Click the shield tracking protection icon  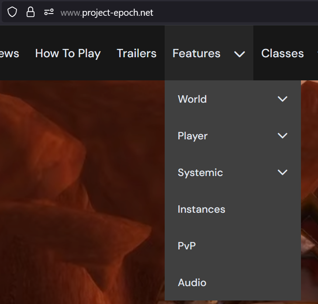tap(12, 12)
